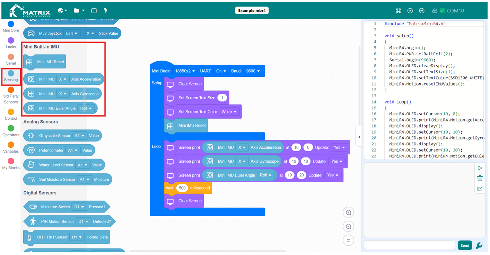
Task: Select the 3rd Party Sensors category
Action: pos(11,95)
